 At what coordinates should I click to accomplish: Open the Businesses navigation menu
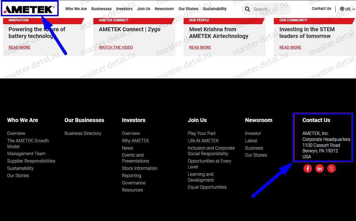tap(101, 9)
